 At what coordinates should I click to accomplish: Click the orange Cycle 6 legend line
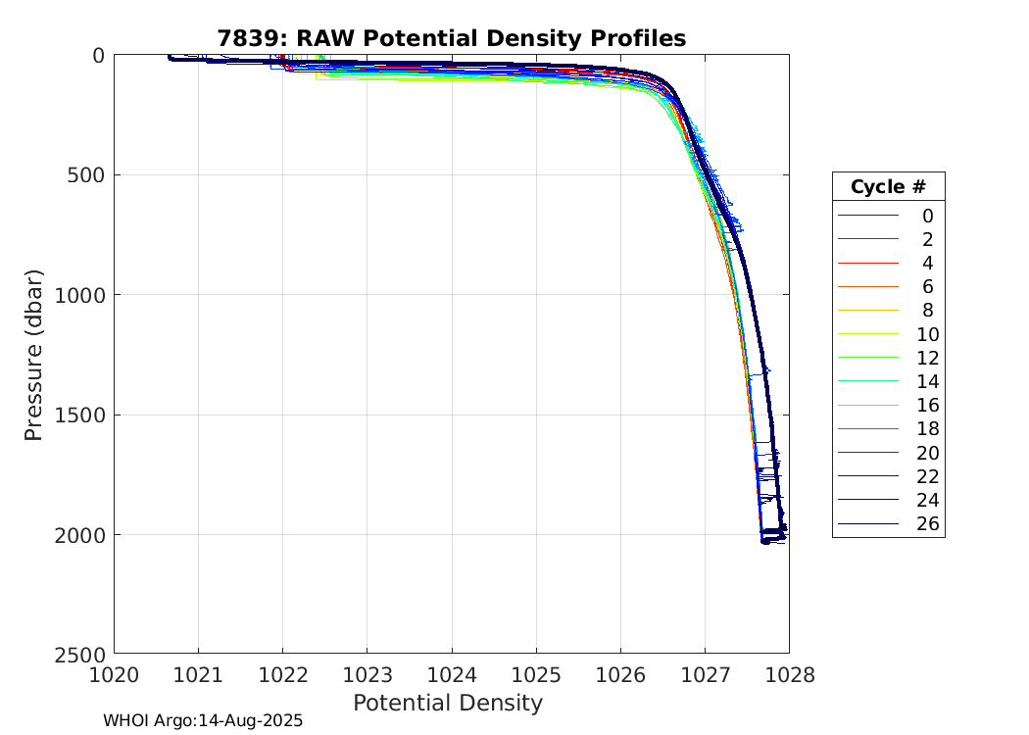coord(869,287)
